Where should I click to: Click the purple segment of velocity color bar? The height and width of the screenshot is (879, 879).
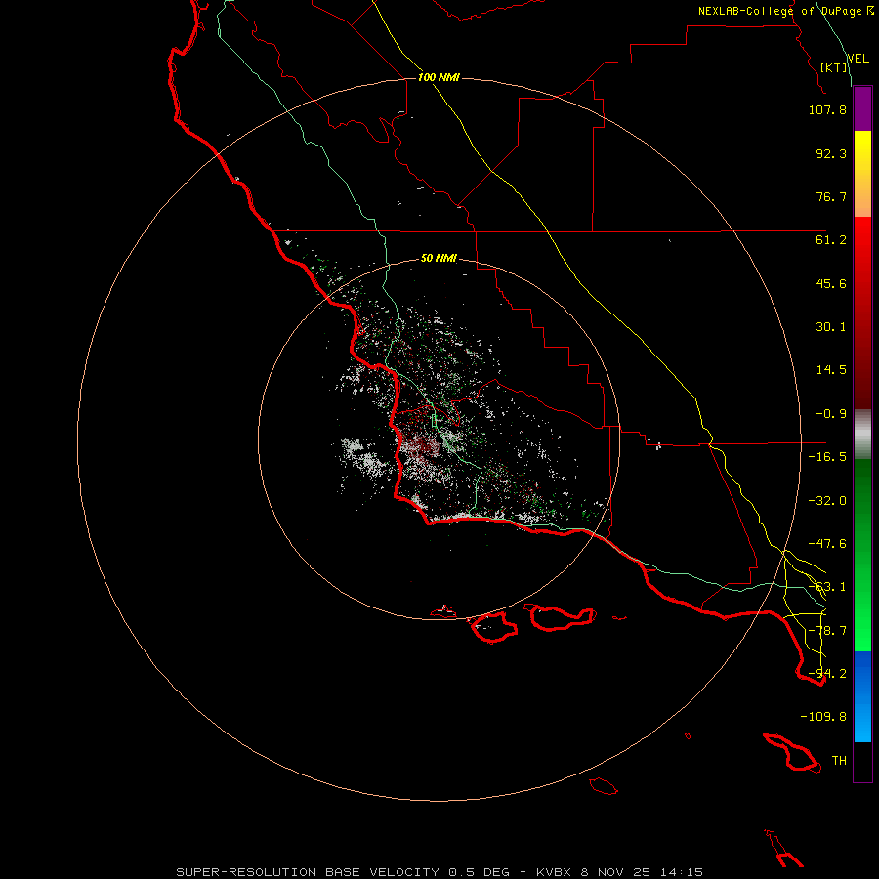click(862, 109)
